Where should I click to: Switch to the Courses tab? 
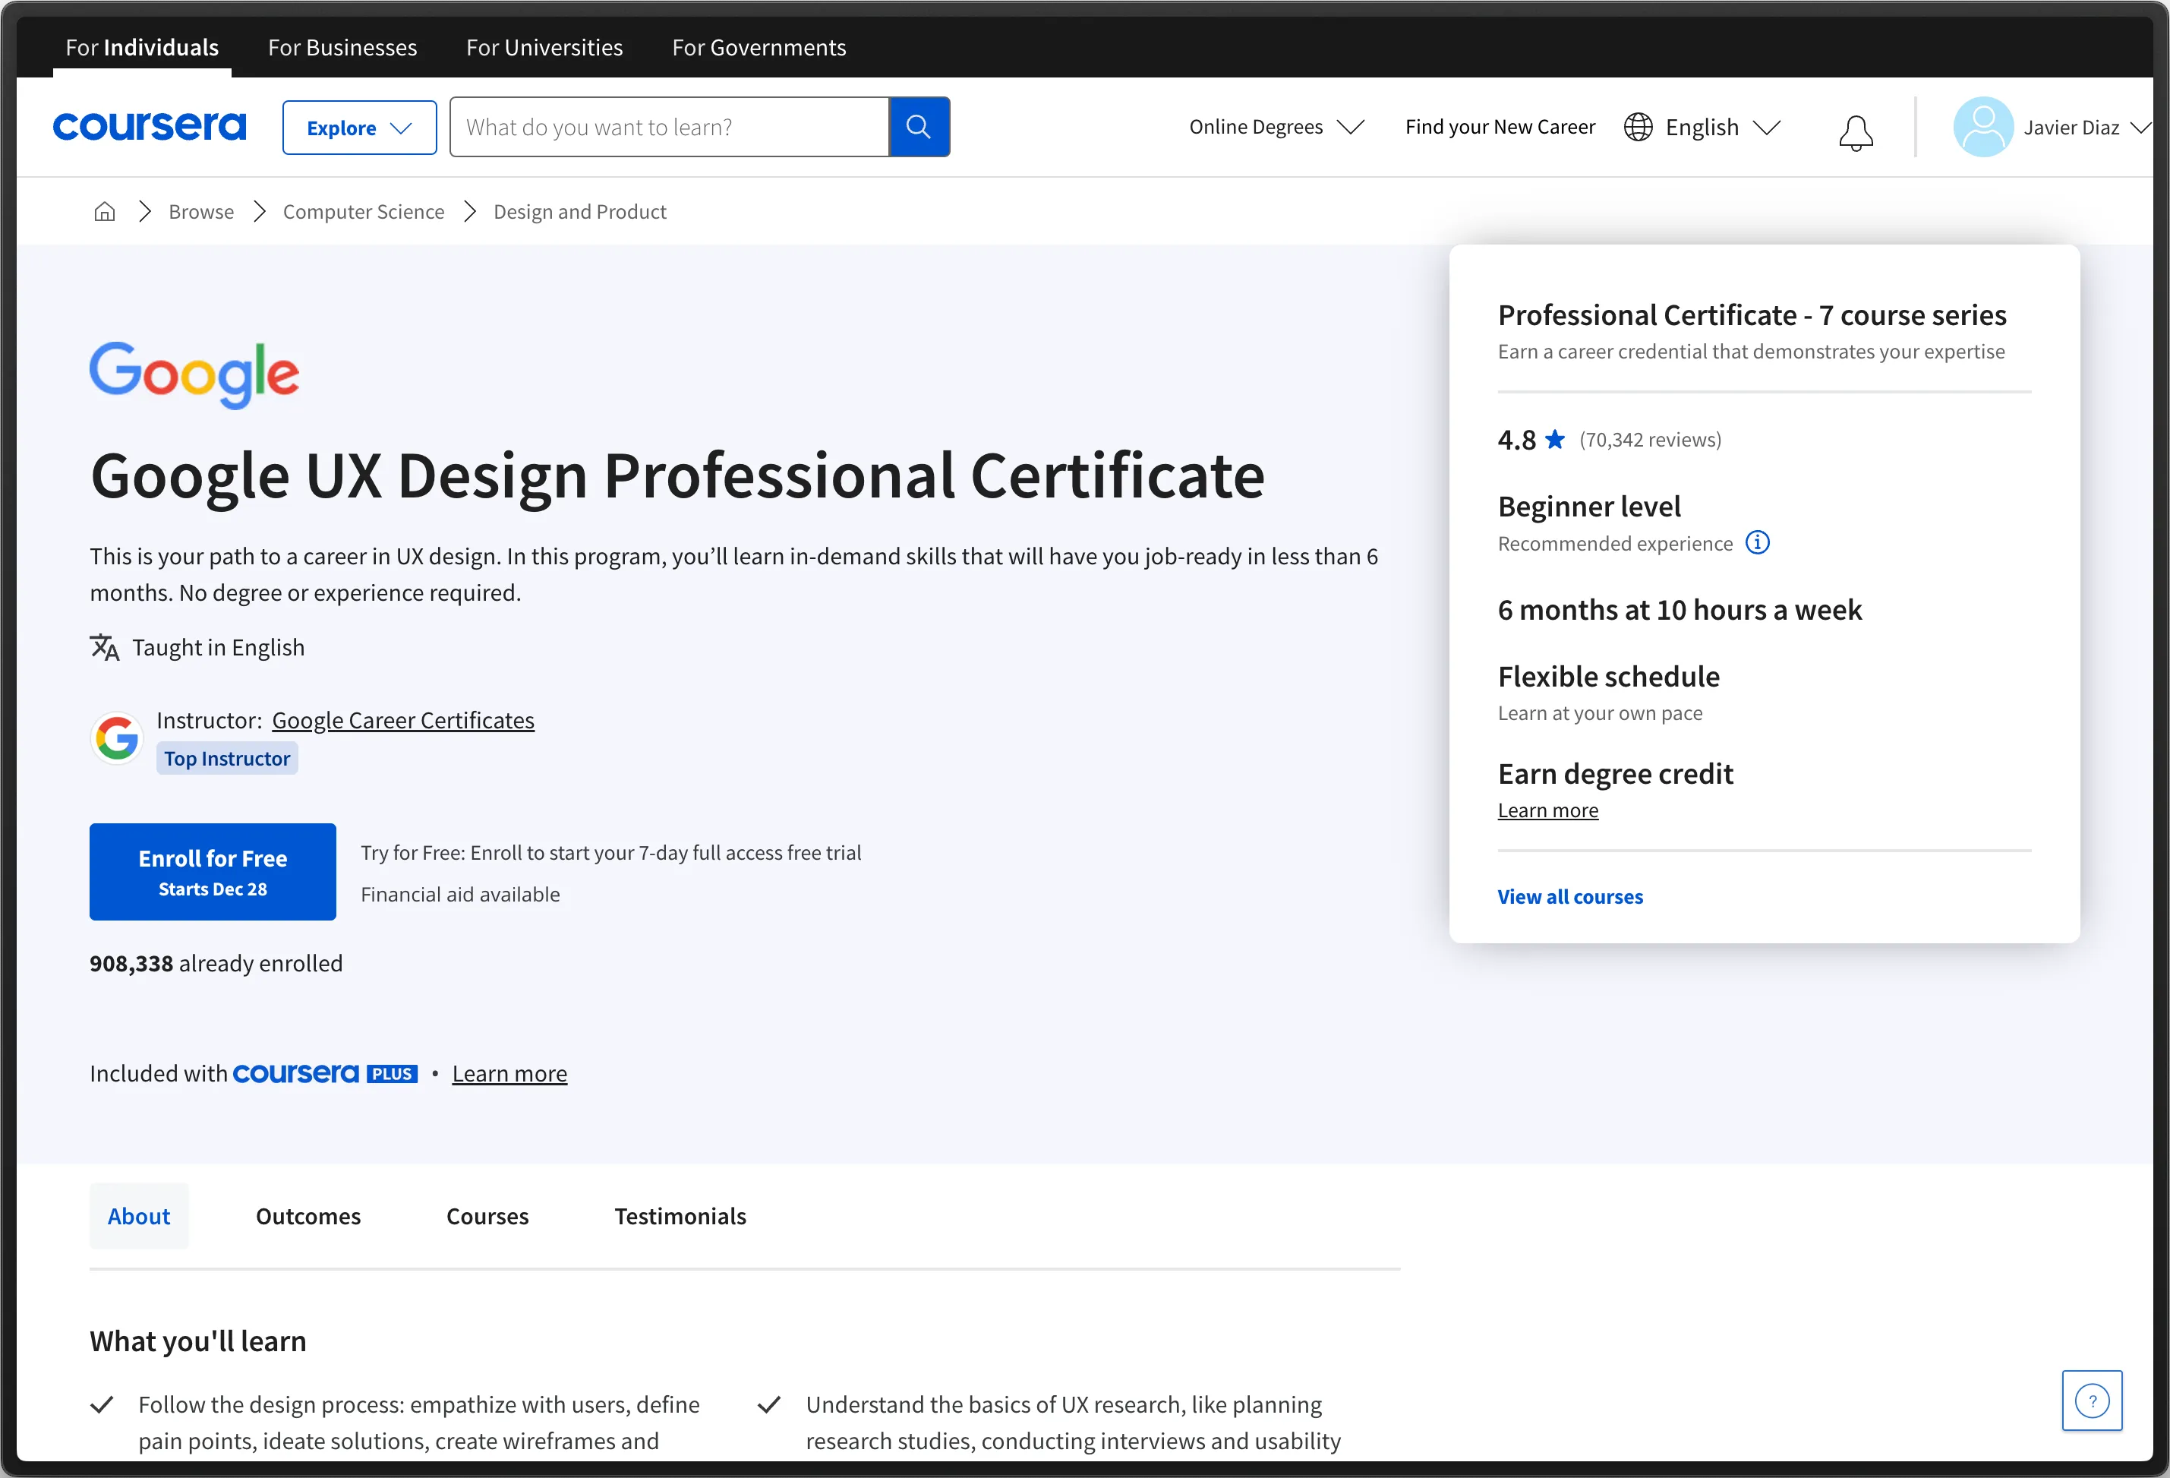click(487, 1215)
